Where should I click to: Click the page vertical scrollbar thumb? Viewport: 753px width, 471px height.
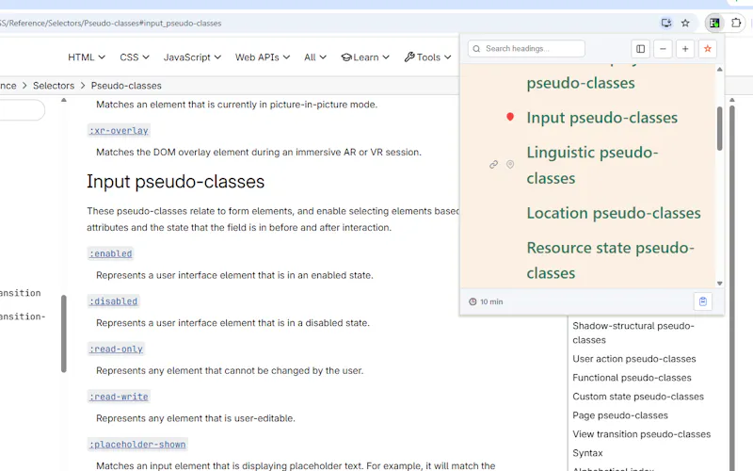tap(732, 288)
